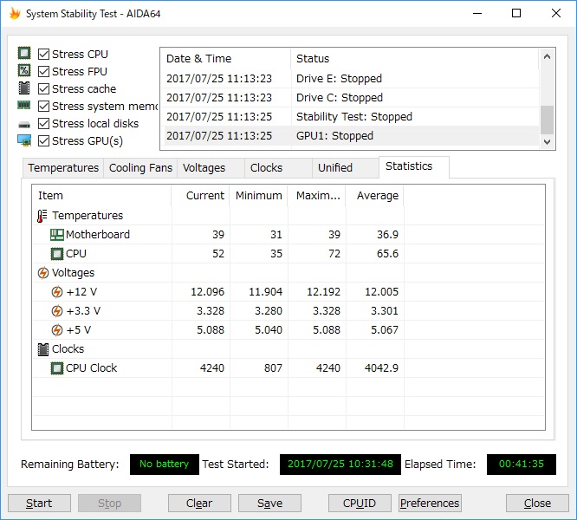Click the CPU chip icon beside Stress CPU
Screen dimensions: 577x520
coord(24,54)
